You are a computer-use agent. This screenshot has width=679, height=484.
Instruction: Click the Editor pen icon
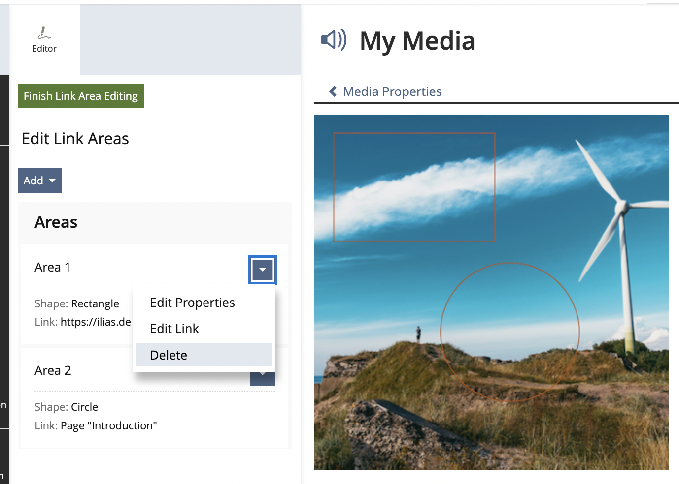44,33
